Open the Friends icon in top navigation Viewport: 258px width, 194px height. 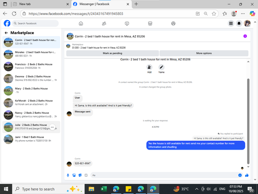(104, 23)
